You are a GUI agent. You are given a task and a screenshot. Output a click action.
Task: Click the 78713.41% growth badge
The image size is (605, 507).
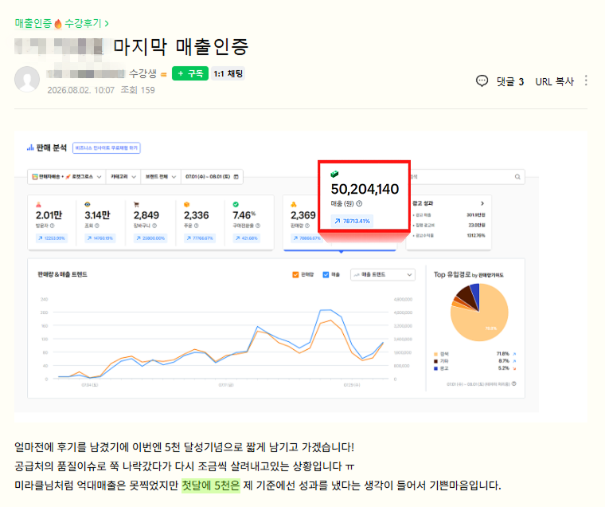click(x=352, y=221)
